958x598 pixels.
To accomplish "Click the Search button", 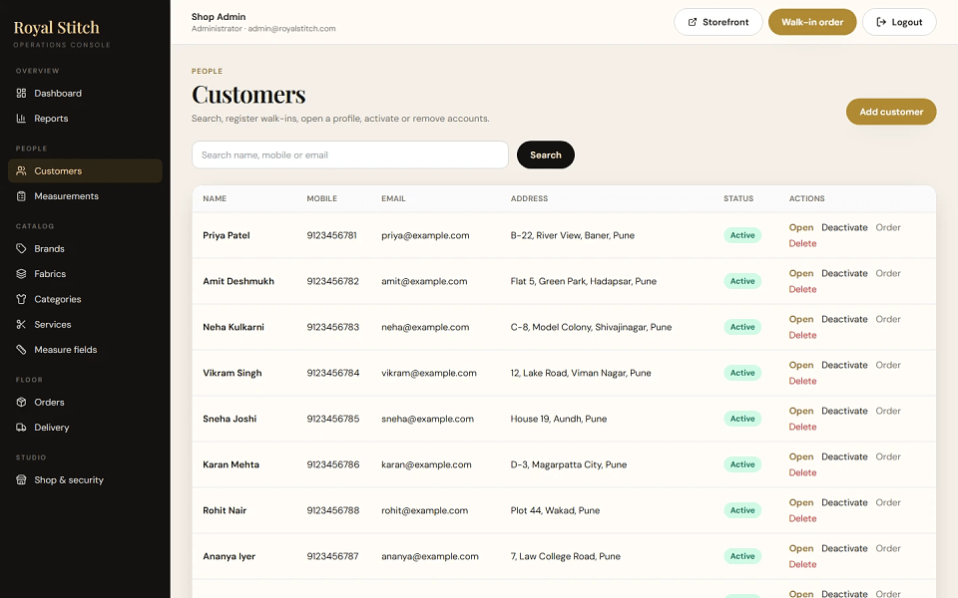I will 546,155.
